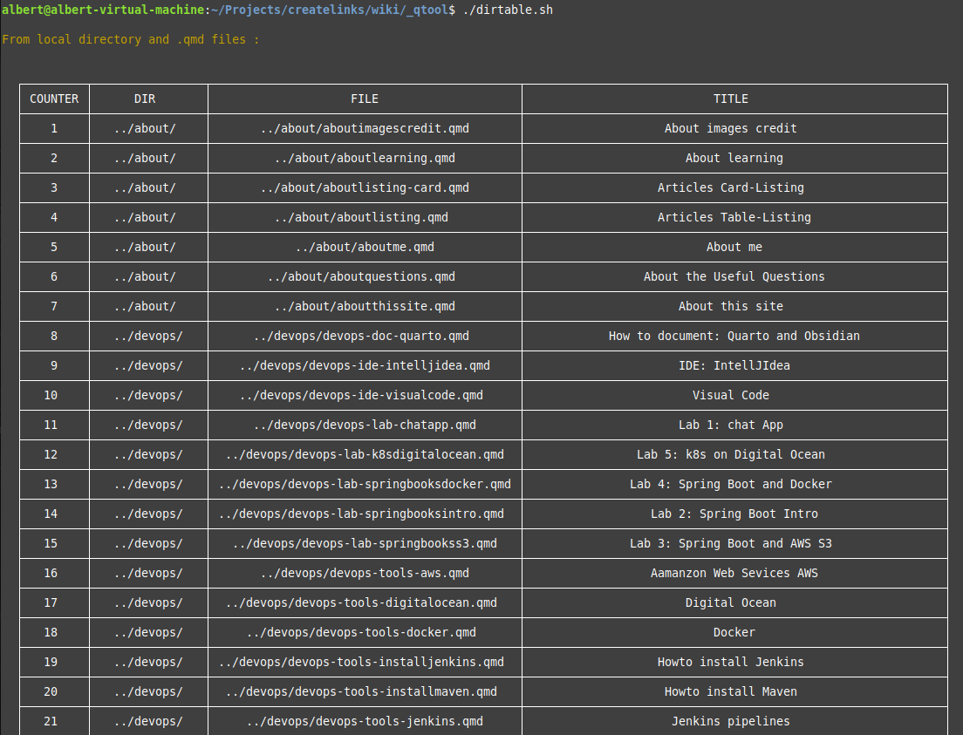Click counter cell 1
The height and width of the screenshot is (735, 963).
click(x=54, y=128)
